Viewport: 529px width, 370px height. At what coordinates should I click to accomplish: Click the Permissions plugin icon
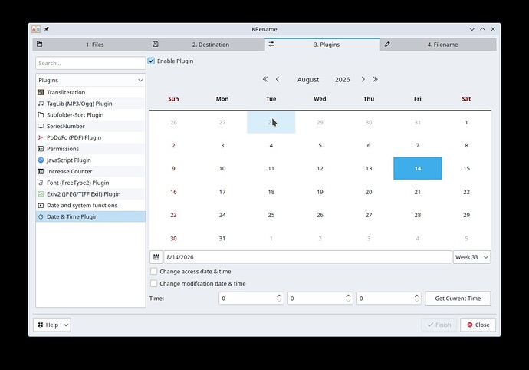[x=41, y=149]
